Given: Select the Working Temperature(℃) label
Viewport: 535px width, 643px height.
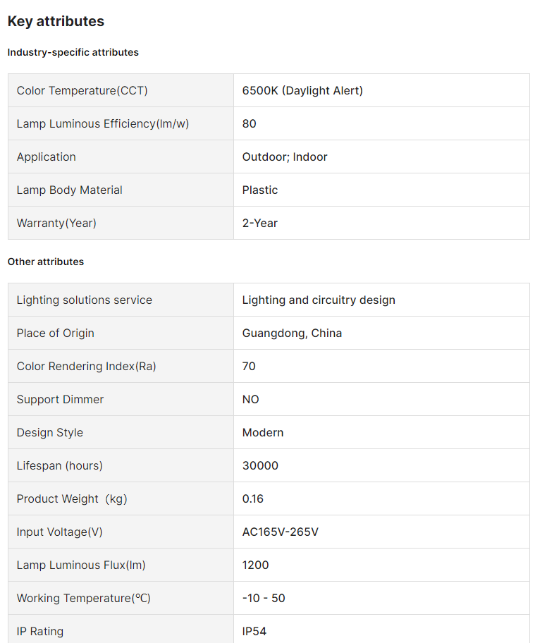Looking at the screenshot, I should click(x=84, y=598).
